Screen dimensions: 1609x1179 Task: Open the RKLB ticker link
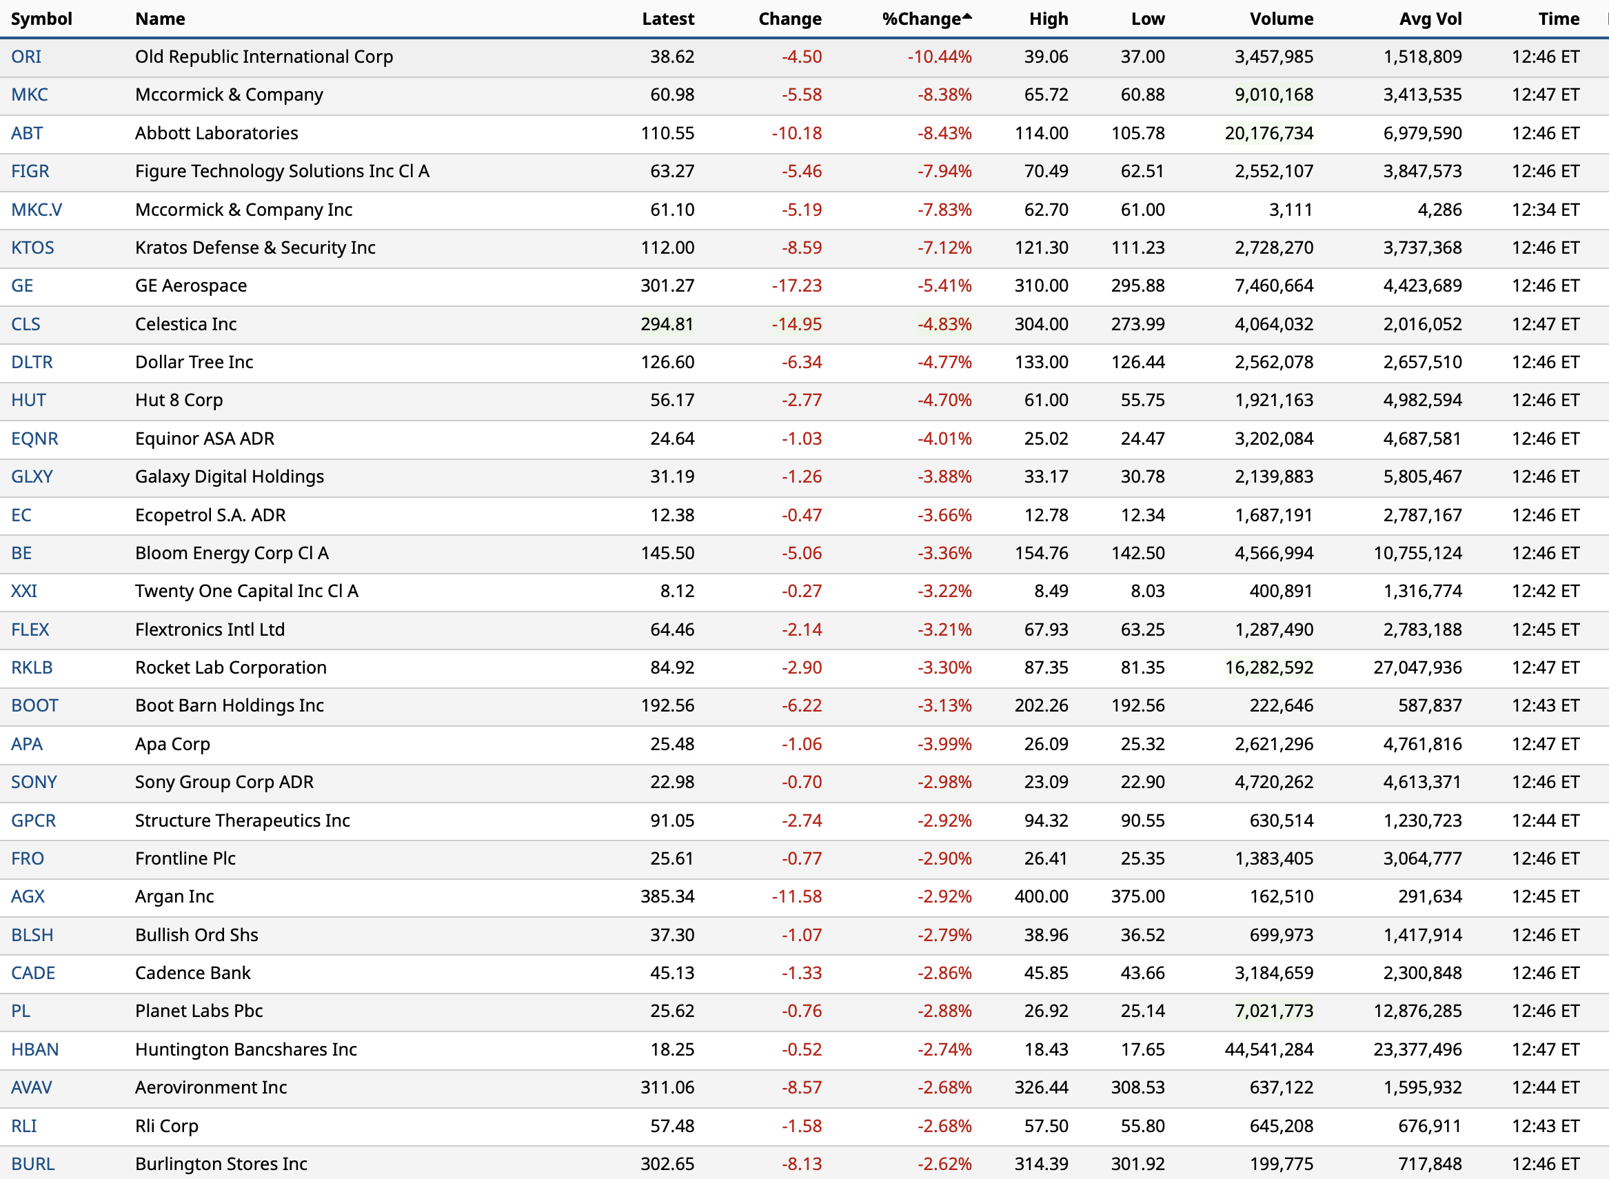coord(32,668)
